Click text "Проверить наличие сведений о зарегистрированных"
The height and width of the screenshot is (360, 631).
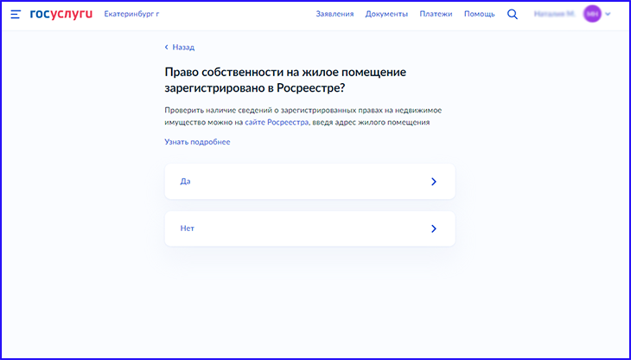[x=260, y=110]
